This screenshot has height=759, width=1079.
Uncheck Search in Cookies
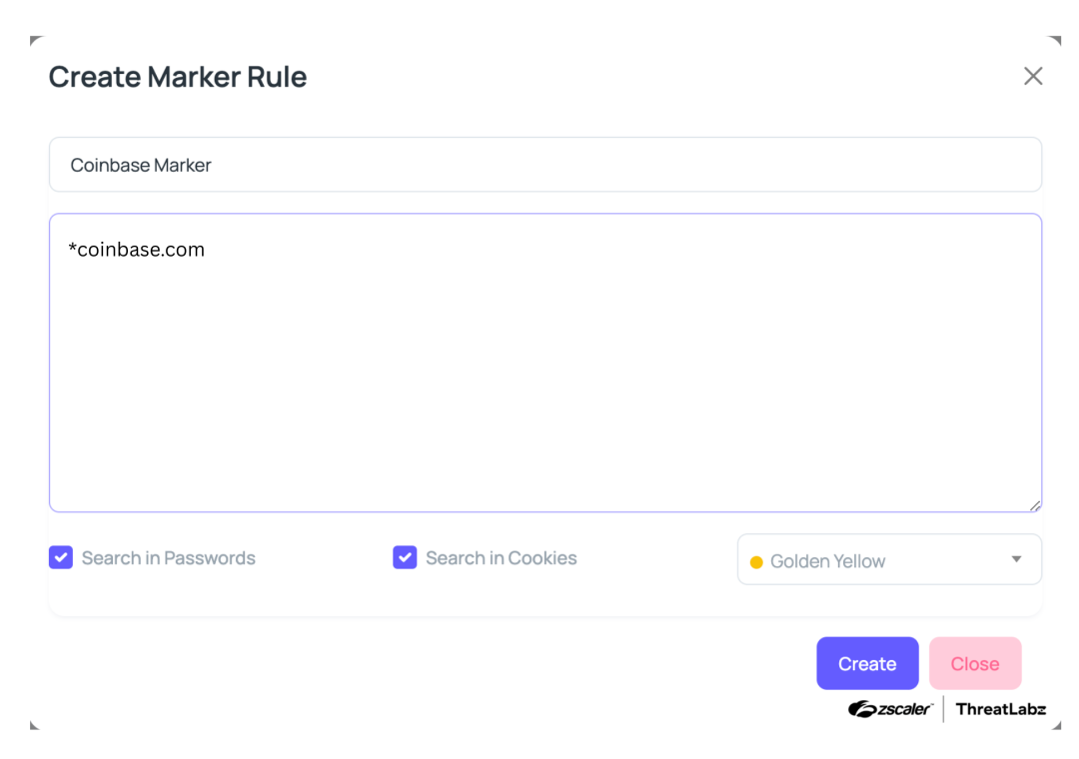pos(405,557)
